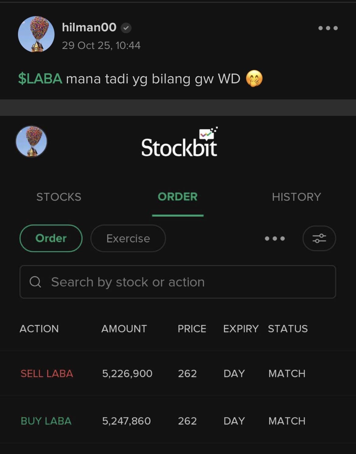Select the ORDER tab
The image size is (356, 454).
tap(178, 197)
